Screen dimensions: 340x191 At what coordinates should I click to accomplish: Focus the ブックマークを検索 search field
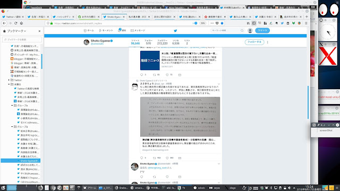22,39
